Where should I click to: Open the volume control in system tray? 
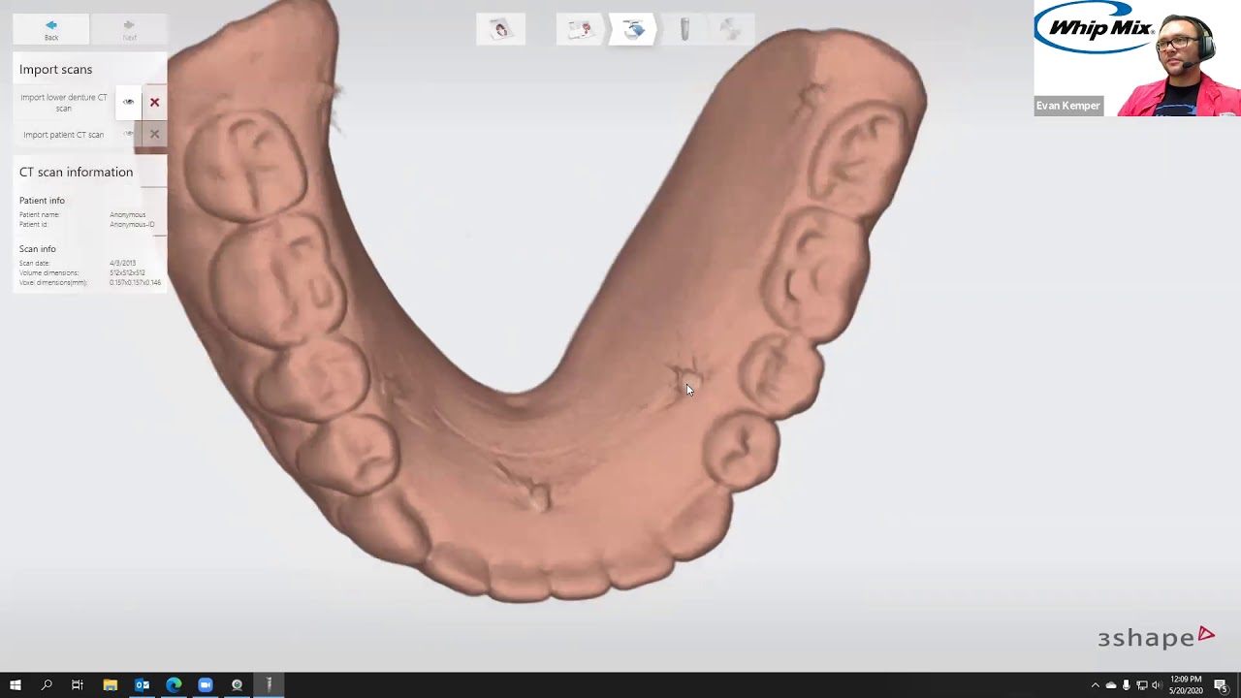click(1157, 685)
